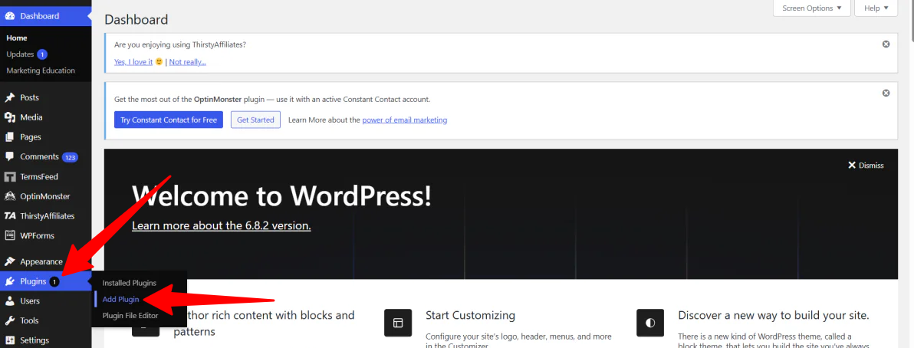Click the TermsFeed icon

tap(10, 176)
